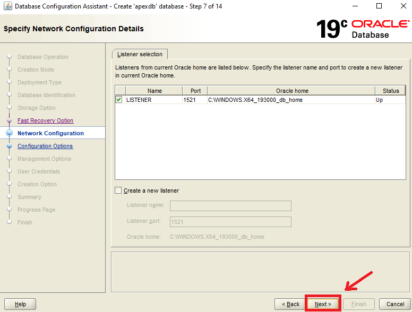Click the Listener name text field

[230, 206]
